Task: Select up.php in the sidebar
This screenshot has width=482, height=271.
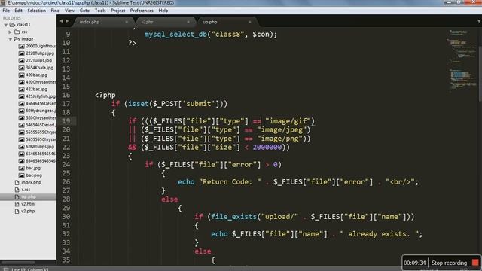Action: [x=29, y=197]
